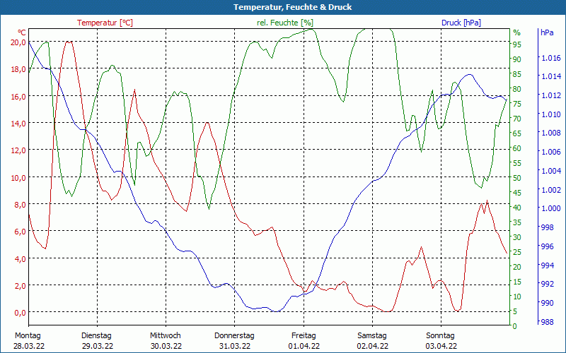The width and height of the screenshot is (566, 353).
Task: Click the red "°C" axis unit label
Action: 22,32
